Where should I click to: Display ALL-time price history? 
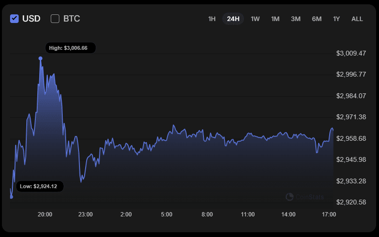pos(357,19)
